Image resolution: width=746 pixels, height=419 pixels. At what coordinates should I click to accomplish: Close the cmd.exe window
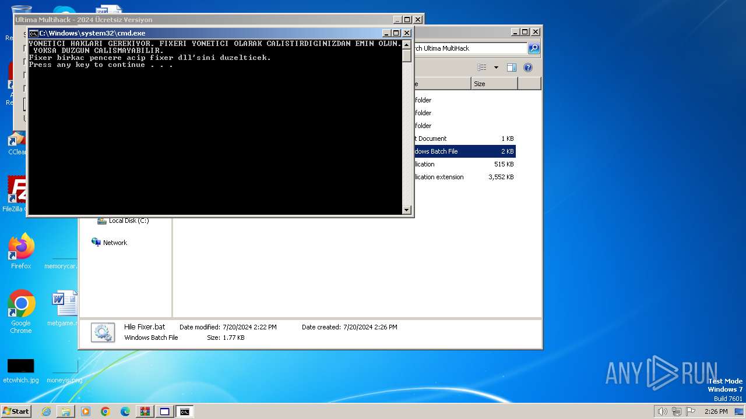point(407,33)
